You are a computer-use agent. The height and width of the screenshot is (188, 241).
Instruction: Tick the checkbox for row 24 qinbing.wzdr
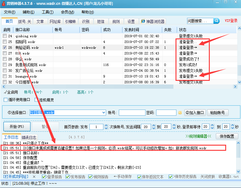tap(5, 36)
